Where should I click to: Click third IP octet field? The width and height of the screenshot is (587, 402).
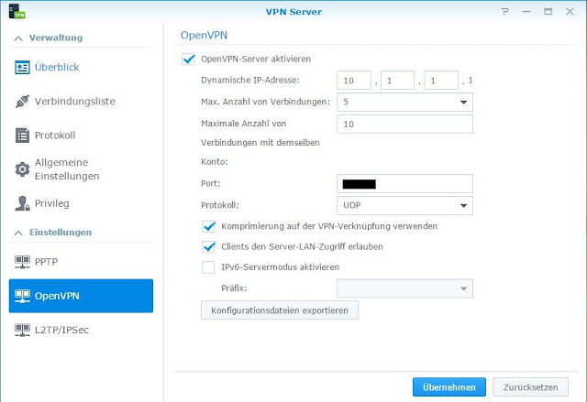tap(441, 81)
